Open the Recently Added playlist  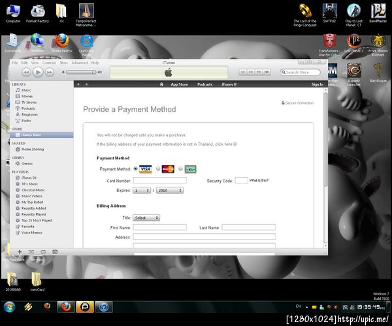click(x=34, y=208)
